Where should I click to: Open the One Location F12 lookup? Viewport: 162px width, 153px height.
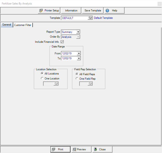point(56,84)
